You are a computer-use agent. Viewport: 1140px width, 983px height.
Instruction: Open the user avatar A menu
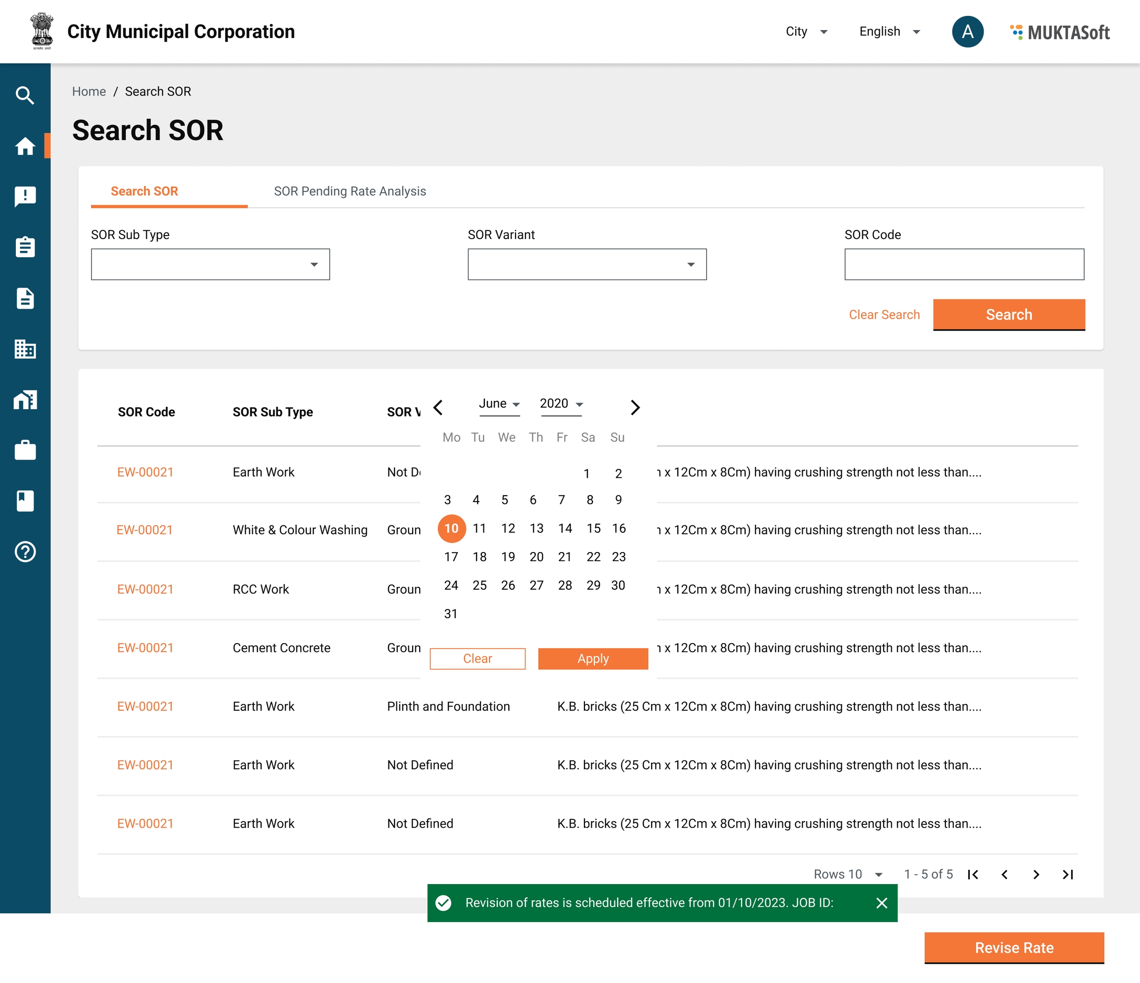967,32
